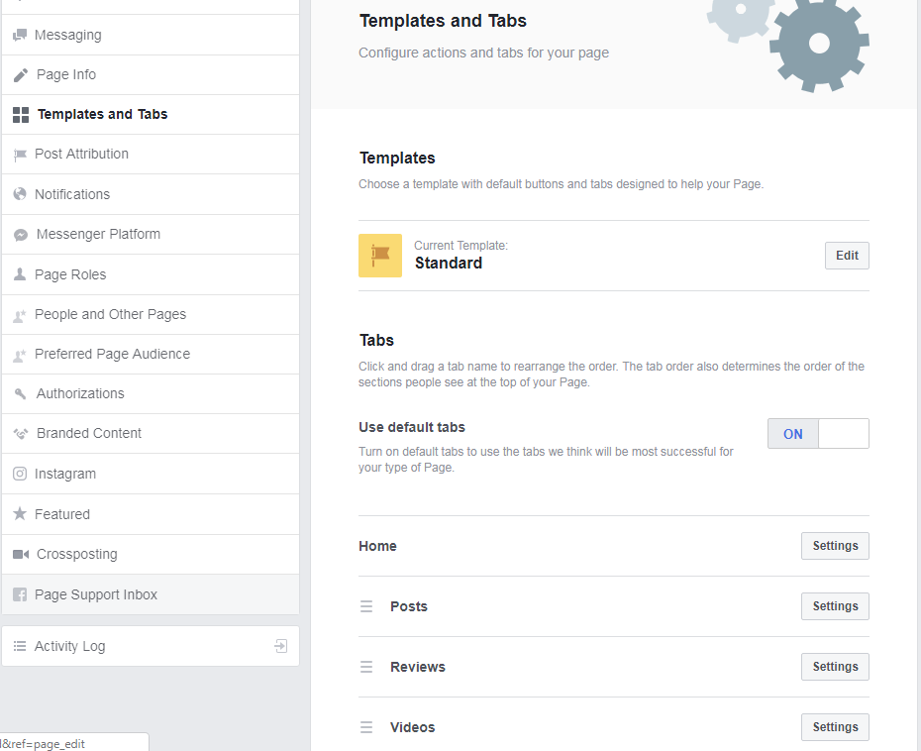Open Settings for the Home tab

(835, 546)
